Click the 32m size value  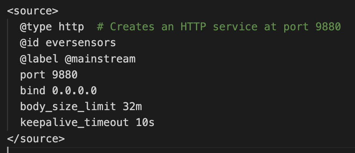132,107
